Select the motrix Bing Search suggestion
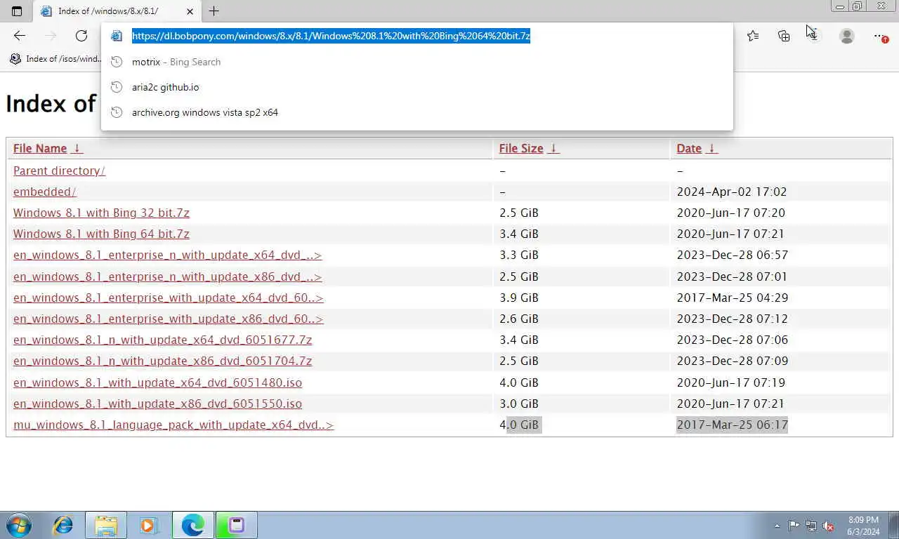Screen dimensions: 899x539 coord(417,62)
